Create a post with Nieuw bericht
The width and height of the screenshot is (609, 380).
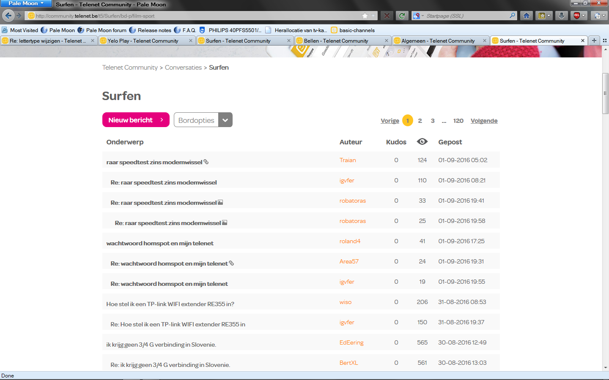[136, 120]
